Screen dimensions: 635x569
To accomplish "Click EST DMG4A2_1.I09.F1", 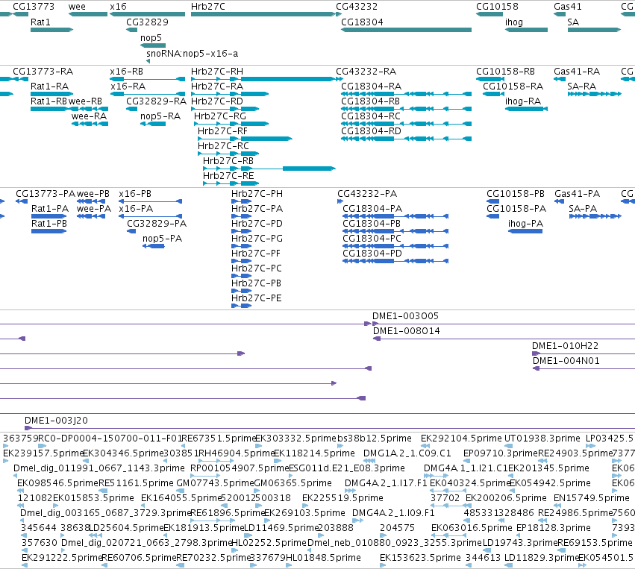I will tap(393, 513).
